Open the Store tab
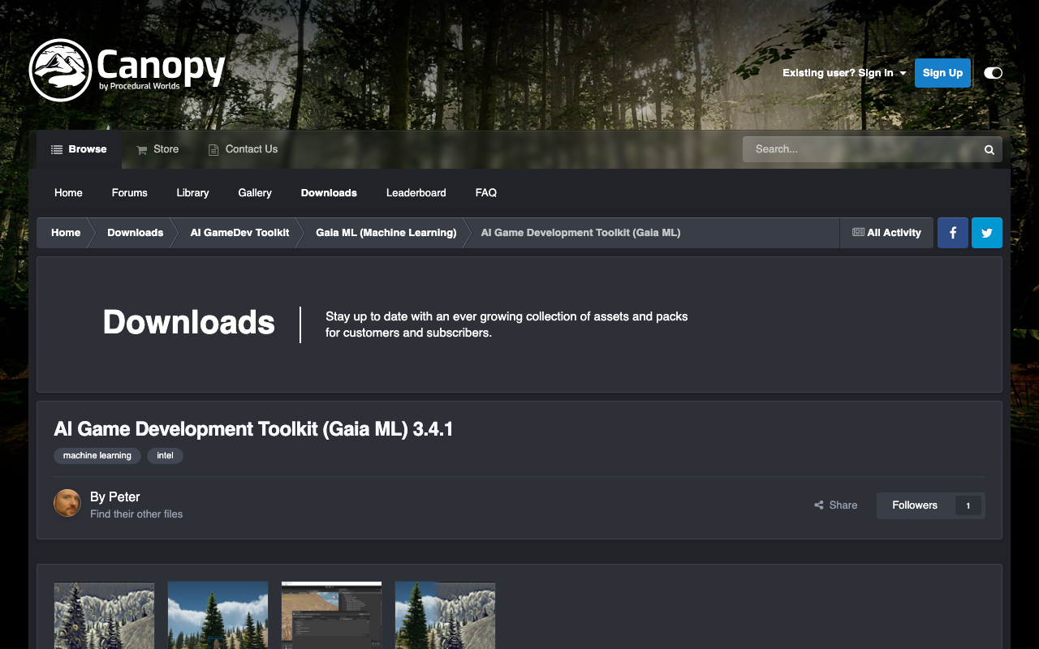 coord(157,149)
